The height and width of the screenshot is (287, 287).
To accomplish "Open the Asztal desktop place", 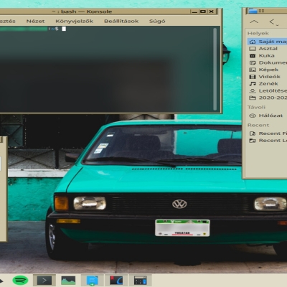I will (267, 49).
